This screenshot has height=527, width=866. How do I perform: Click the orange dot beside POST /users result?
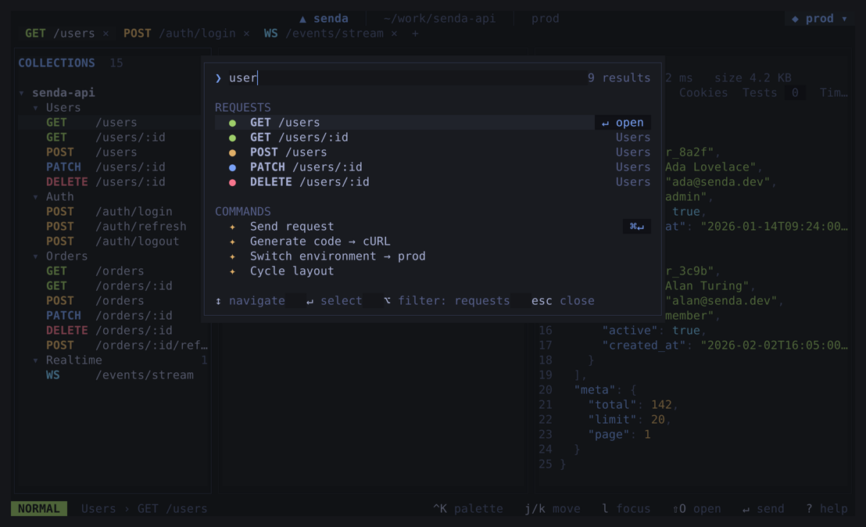[x=232, y=152]
